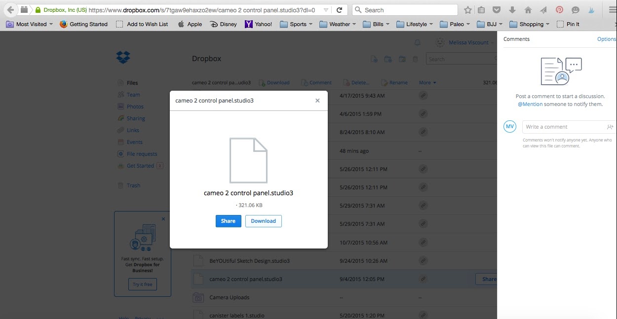
Task: Open the notifications bell icon
Action: click(x=418, y=43)
